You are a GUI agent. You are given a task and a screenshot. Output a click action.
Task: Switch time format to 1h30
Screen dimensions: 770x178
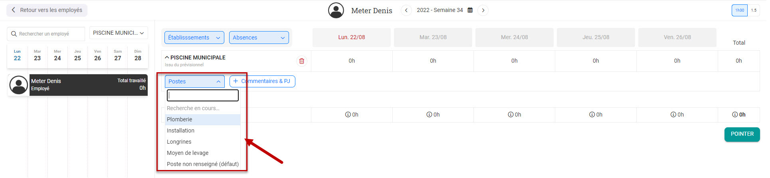click(740, 10)
